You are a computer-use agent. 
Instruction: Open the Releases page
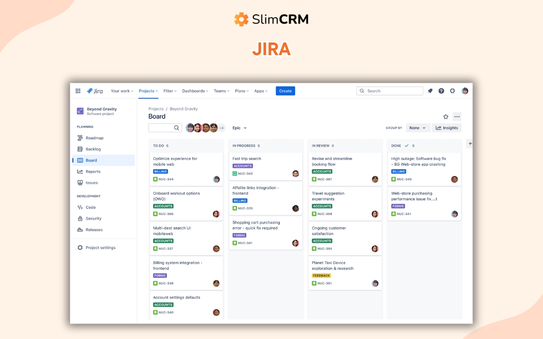[94, 230]
